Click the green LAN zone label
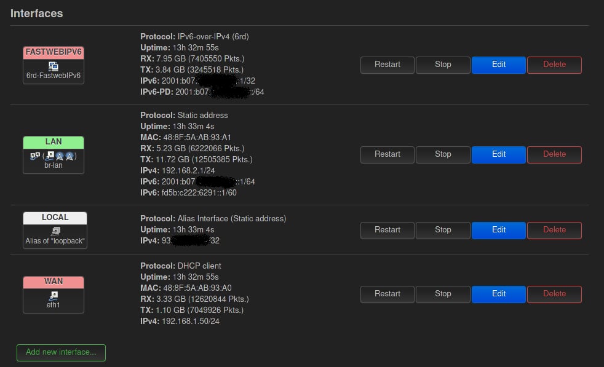The image size is (604, 367). point(54,142)
